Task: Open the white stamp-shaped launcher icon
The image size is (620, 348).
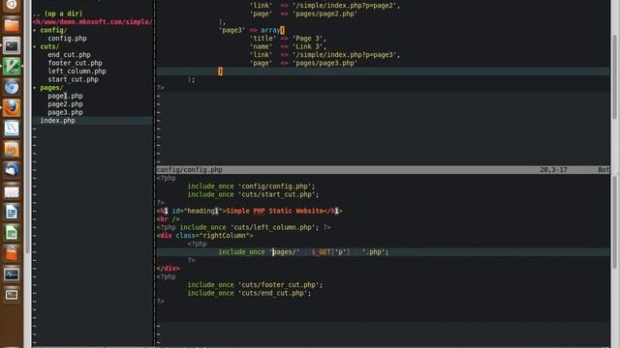Action: [12, 191]
